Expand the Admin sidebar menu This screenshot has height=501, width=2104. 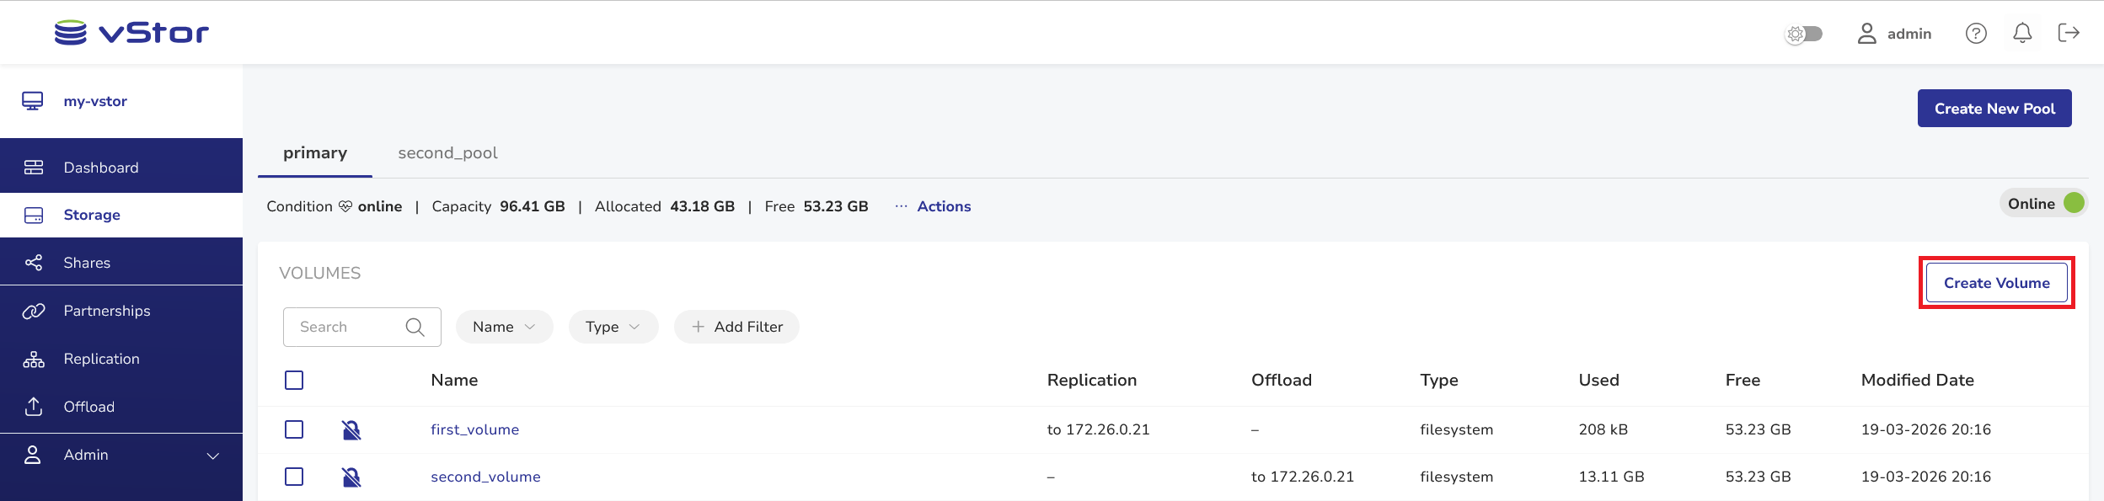click(121, 455)
